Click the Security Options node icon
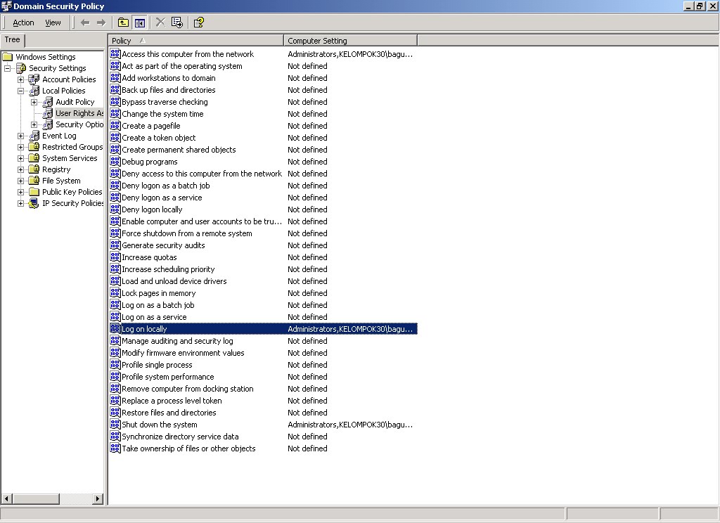Screen dimensions: 720x523 [x=47, y=124]
